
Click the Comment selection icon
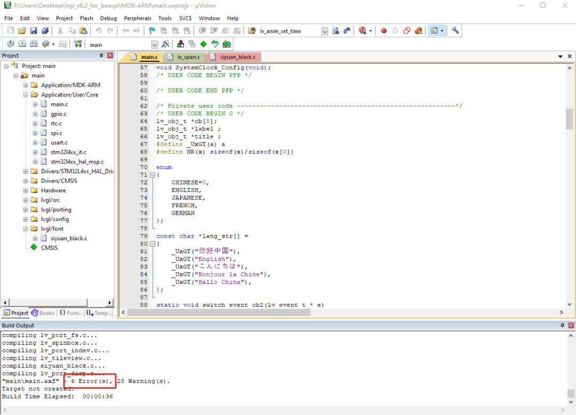(226, 31)
